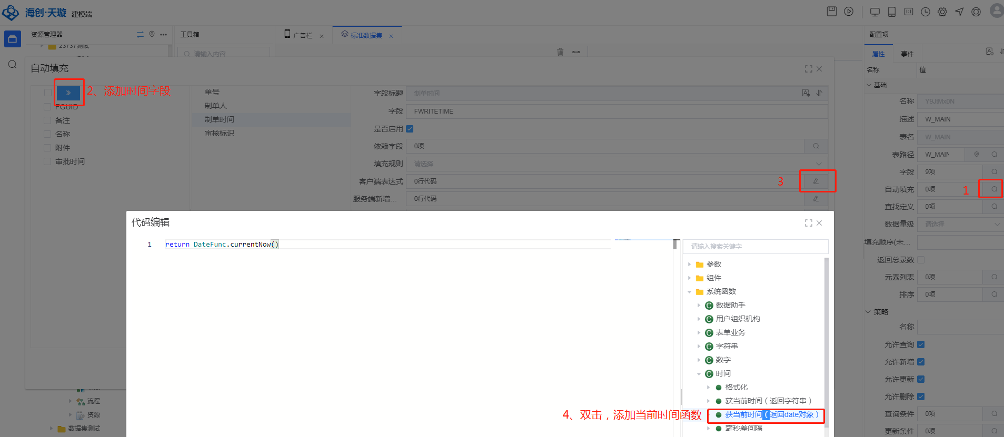Select 获当前时间（返回字符串）function
The width and height of the screenshot is (1004, 437).
click(x=768, y=401)
